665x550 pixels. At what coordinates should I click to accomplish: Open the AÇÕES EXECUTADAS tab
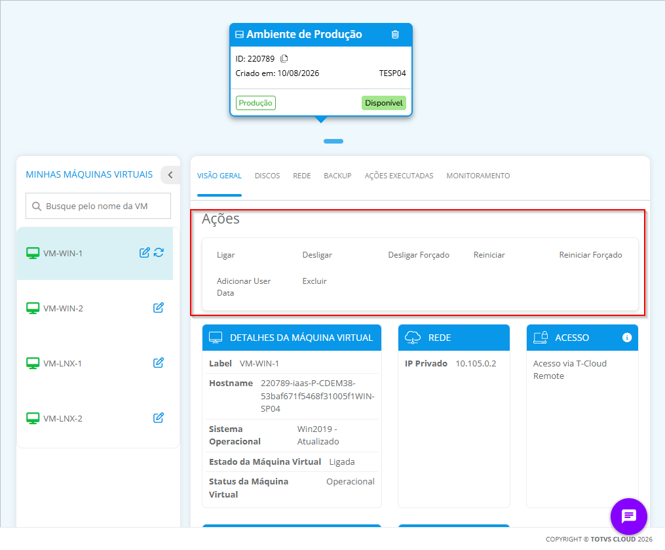(398, 176)
